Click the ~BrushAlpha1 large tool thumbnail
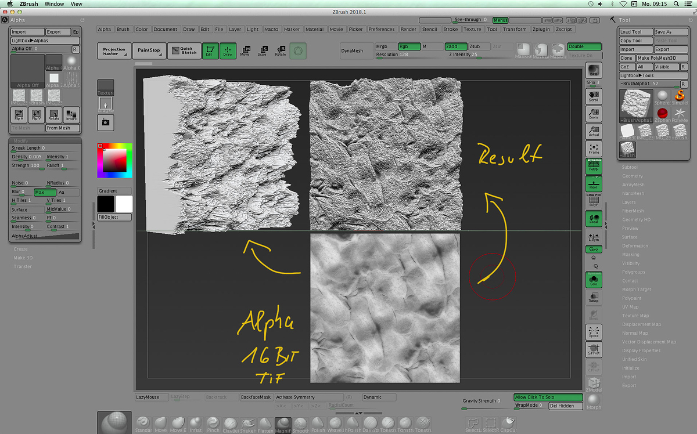 click(x=635, y=106)
